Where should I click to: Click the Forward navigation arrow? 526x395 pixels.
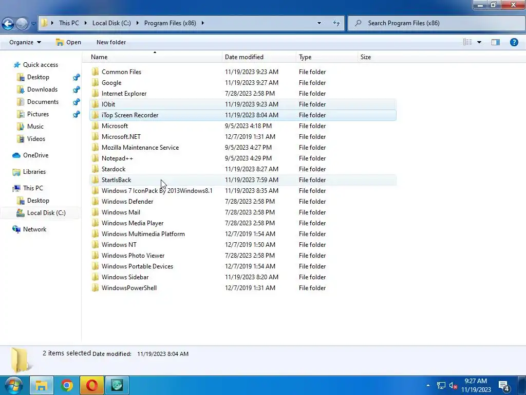pos(22,23)
